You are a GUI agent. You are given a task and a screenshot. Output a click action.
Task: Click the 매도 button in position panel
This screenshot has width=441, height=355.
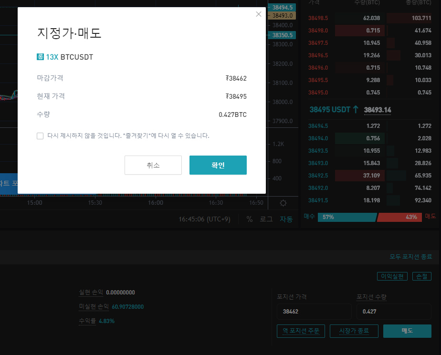[407, 331]
